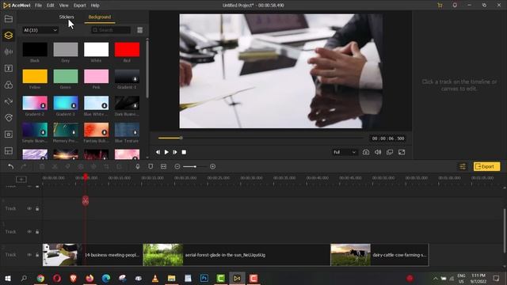Open the View menu
The width and height of the screenshot is (507, 285).
(63, 6)
